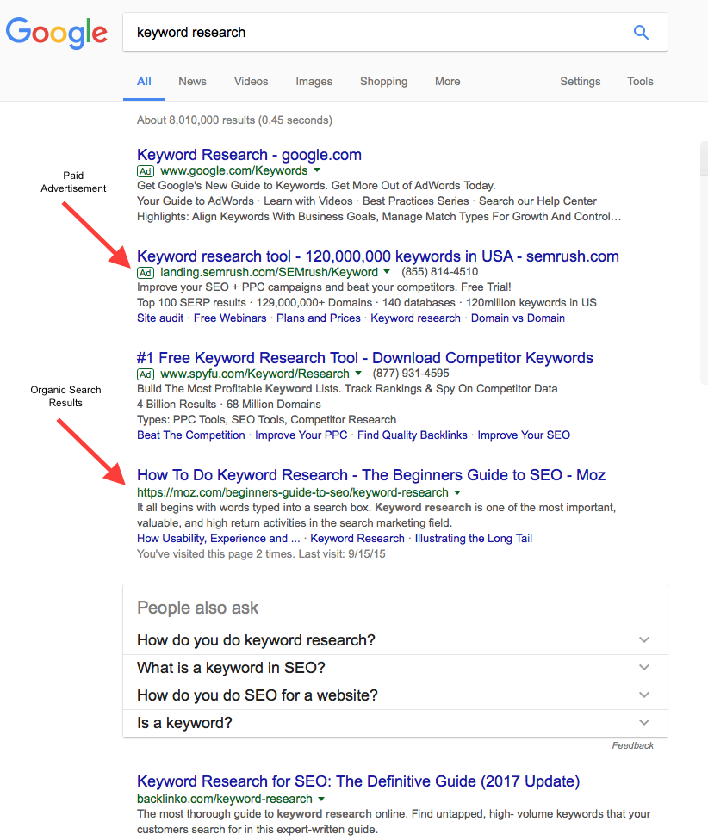Screen dimensions: 708x840
Task: Go to the Images tab
Action: [x=314, y=82]
